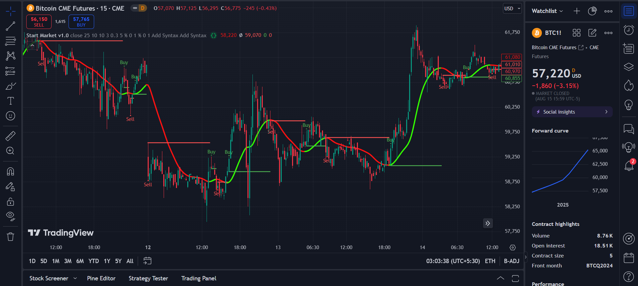Open the Go to date calendar
The width and height of the screenshot is (638, 286).
click(147, 261)
